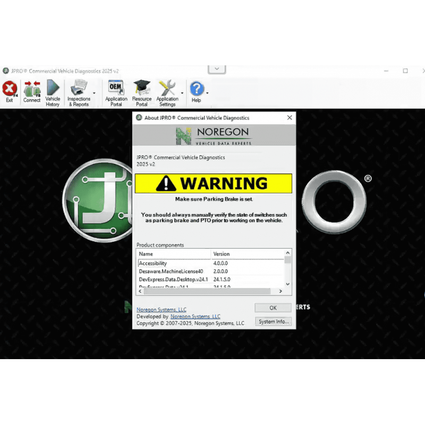Open the top Noregon Systems, LLC link
Image resolution: width=425 pixels, height=425 pixels.
(161, 309)
